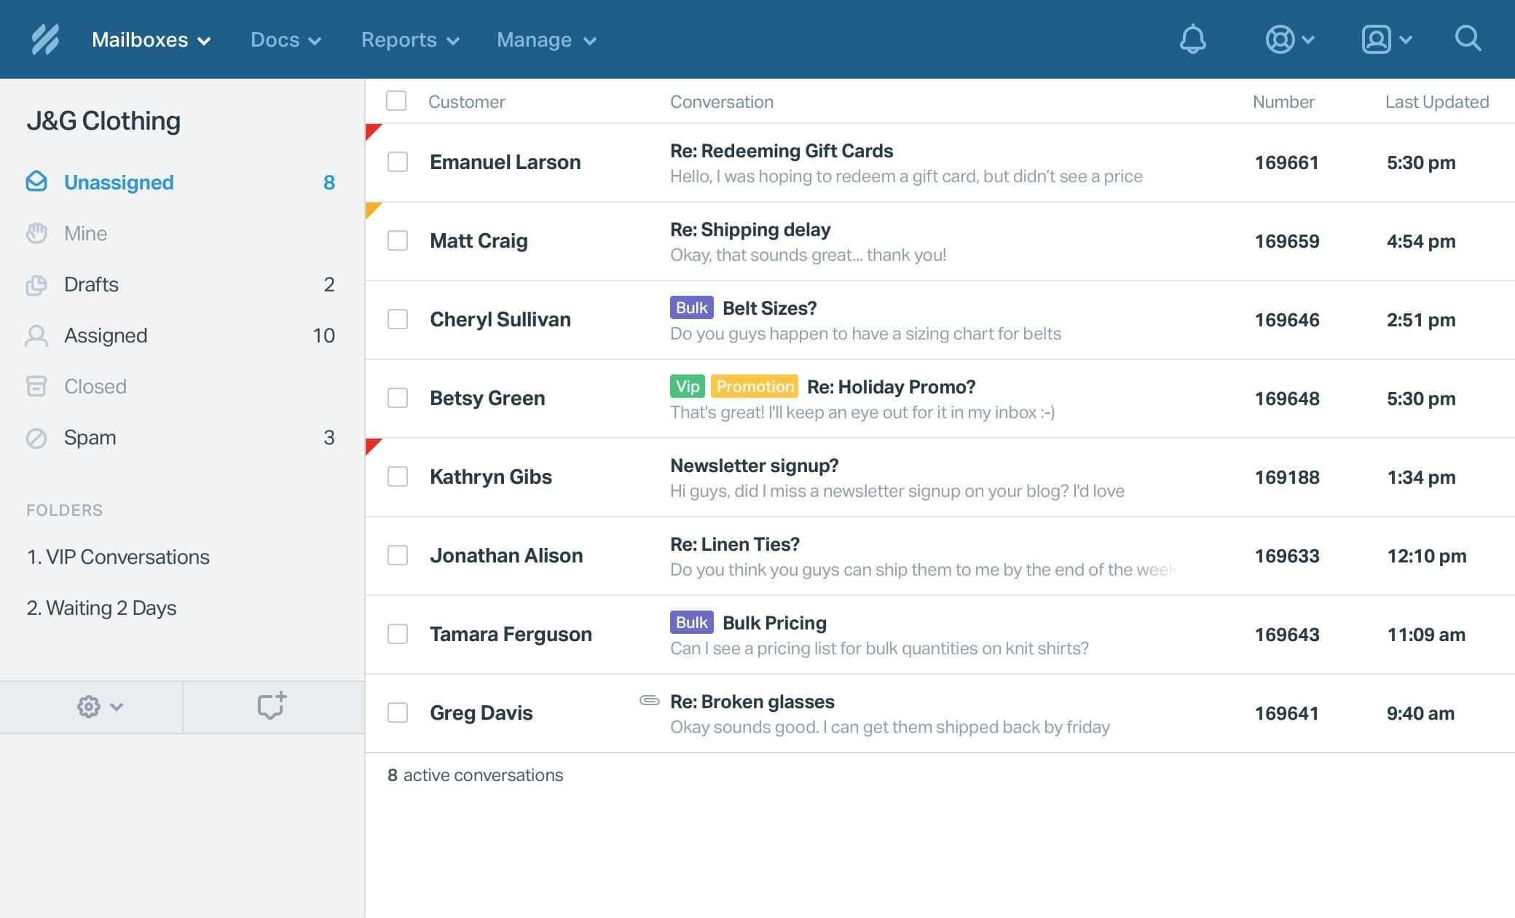Select Cheryl Sullivan's conversation checkbox
1515x918 pixels.
[398, 319]
